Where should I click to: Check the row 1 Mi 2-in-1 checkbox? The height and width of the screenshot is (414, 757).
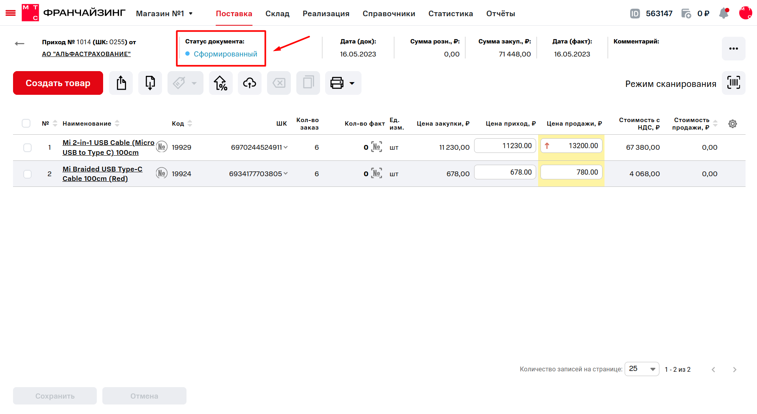pyautogui.click(x=27, y=147)
